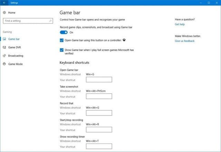The height and width of the screenshot is (152, 221).
Task: Click the Game bar sidebar icon
Action: click(x=4, y=39)
